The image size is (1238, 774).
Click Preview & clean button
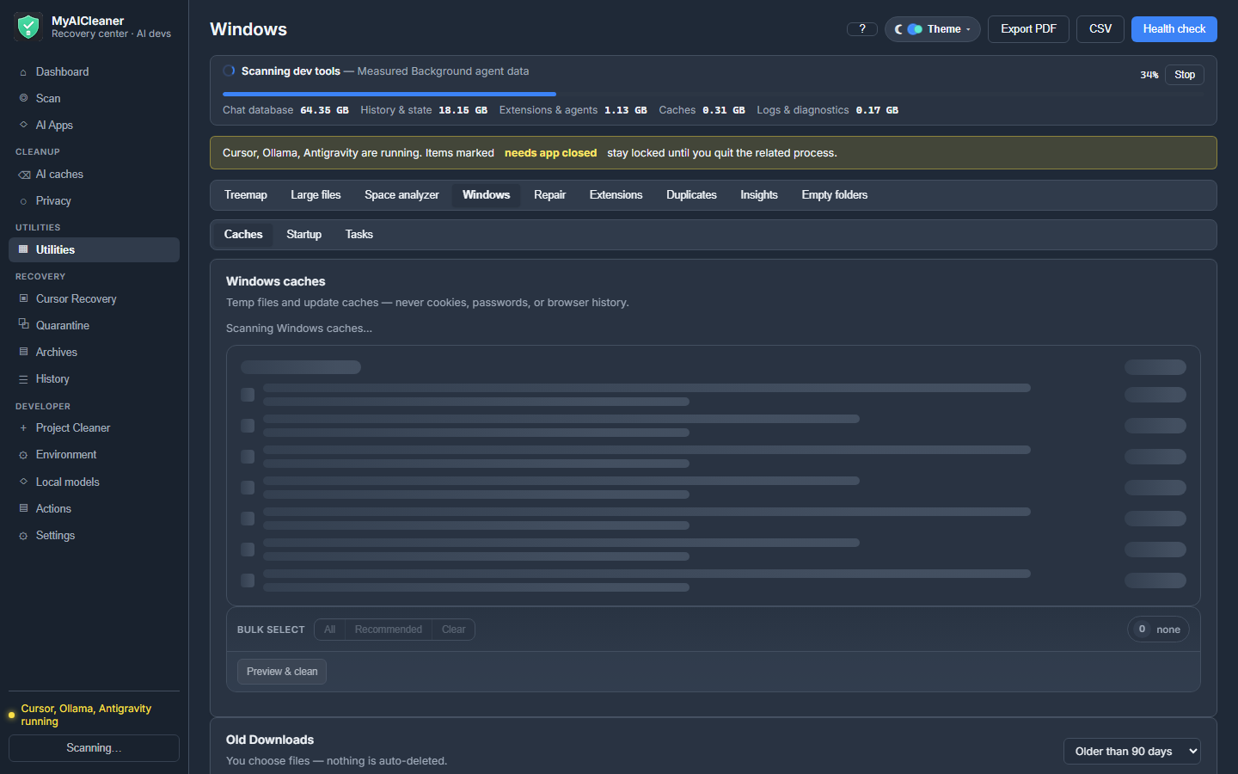[282, 672]
